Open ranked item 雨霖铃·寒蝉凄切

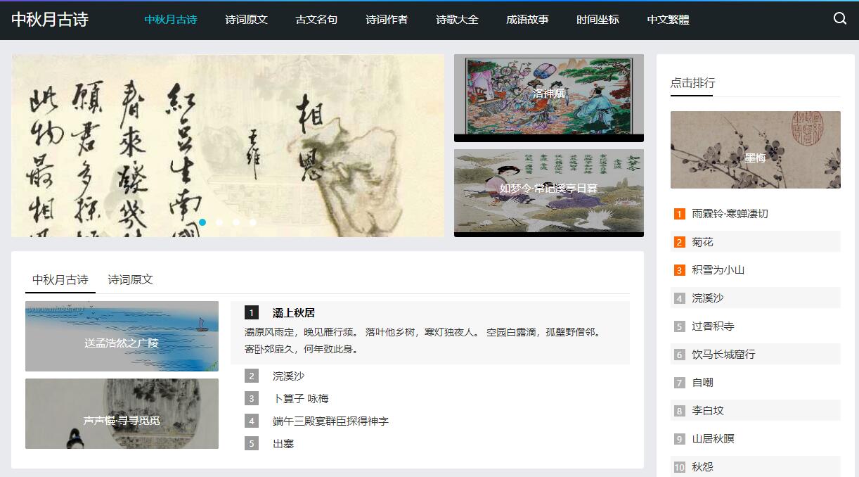point(730,214)
